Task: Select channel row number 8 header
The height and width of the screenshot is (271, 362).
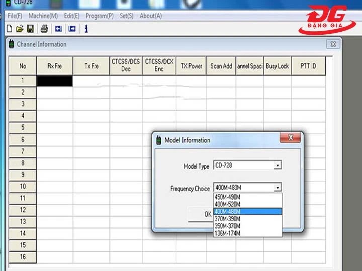Action: [x=23, y=163]
